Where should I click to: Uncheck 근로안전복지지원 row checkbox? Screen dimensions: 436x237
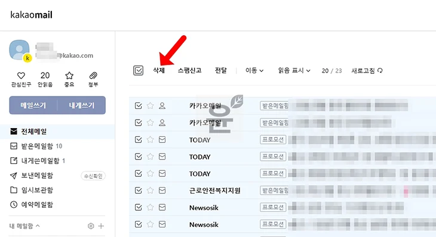pos(138,190)
